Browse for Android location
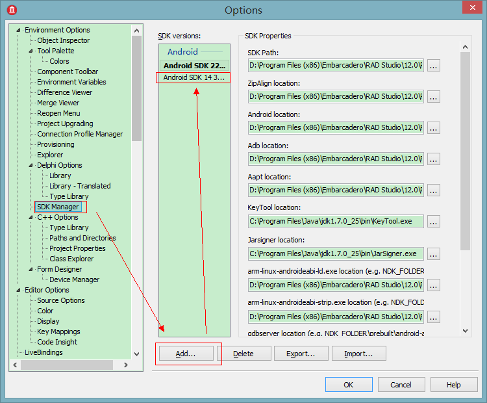 (434, 128)
